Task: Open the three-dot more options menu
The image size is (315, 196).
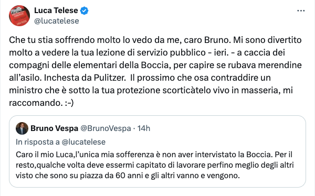Action: click(x=301, y=10)
